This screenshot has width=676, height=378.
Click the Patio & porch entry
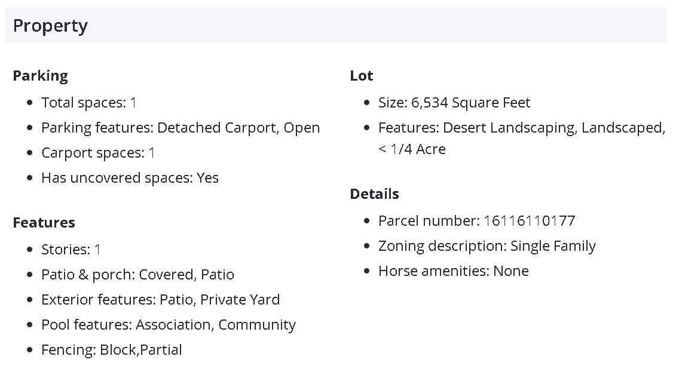tap(137, 275)
